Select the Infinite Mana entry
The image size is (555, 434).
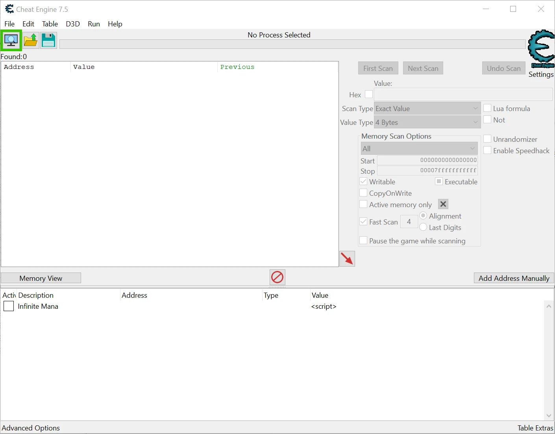tap(38, 306)
